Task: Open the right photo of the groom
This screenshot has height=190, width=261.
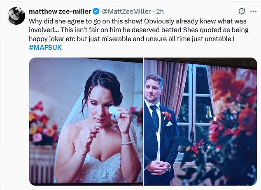Action: [x=200, y=121]
